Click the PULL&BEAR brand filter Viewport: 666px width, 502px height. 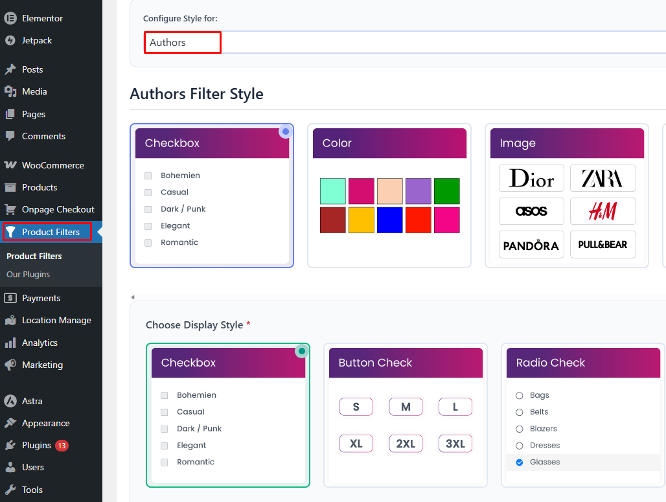click(603, 244)
